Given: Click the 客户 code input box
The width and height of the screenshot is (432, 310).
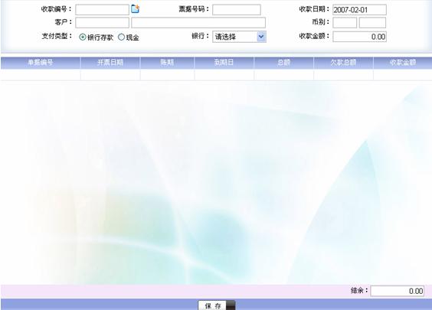Looking at the screenshot, I should tap(102, 22).
